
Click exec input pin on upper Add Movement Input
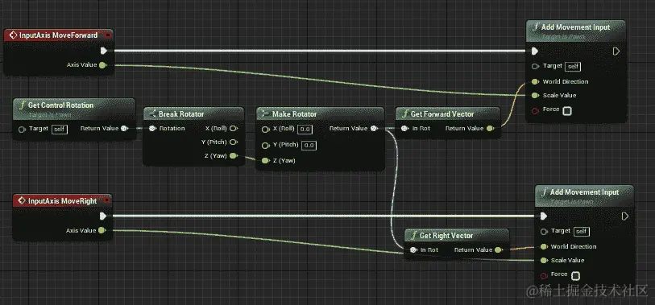(x=535, y=52)
